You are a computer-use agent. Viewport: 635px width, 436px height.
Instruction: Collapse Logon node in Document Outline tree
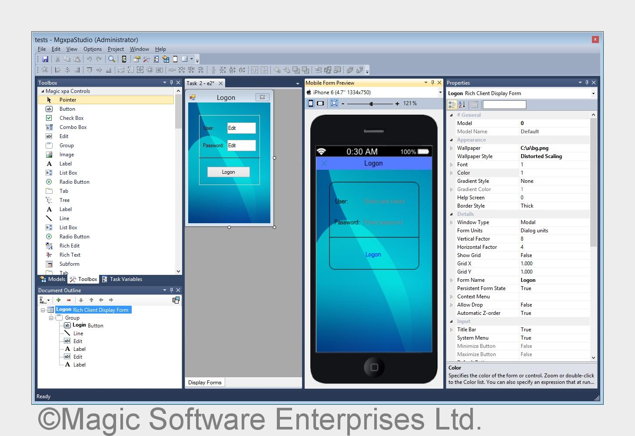tap(43, 310)
